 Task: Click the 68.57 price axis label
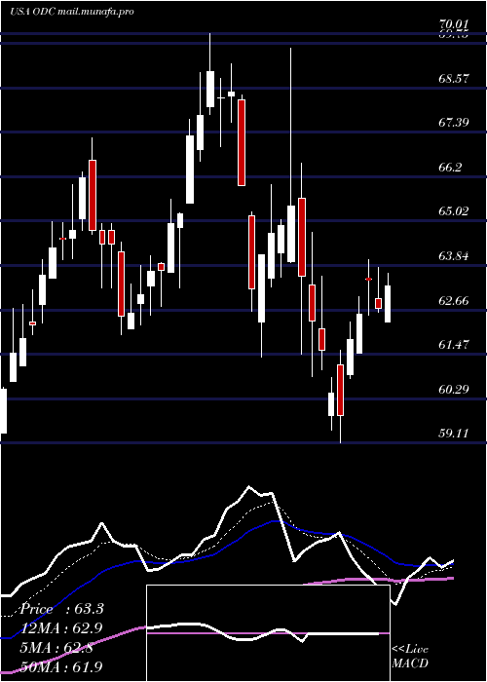pyautogui.click(x=454, y=79)
